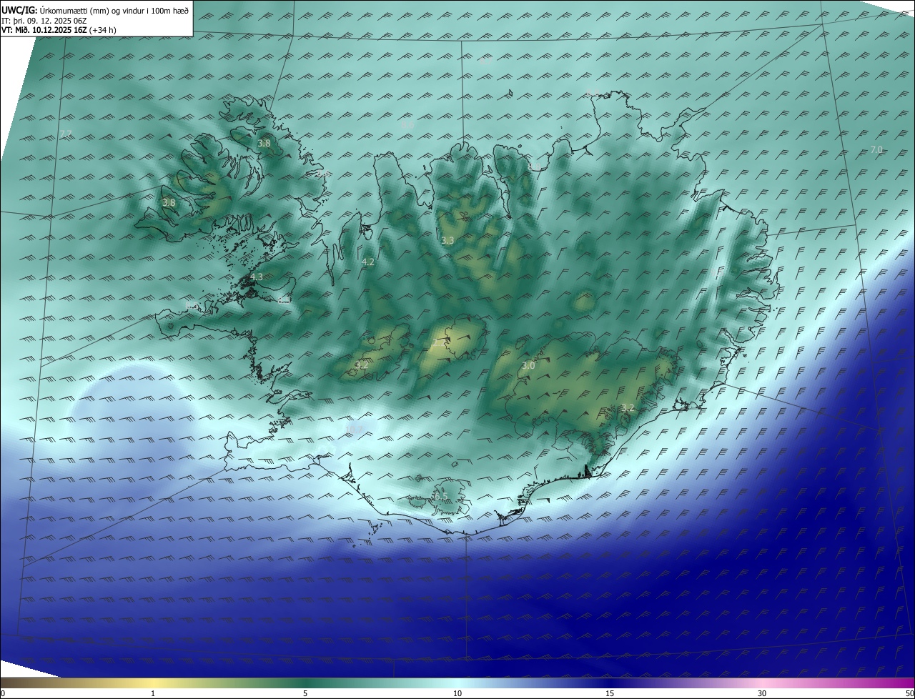Click the "50" tick on the colour scale
The height and width of the screenshot is (699, 915).
tap(909, 693)
